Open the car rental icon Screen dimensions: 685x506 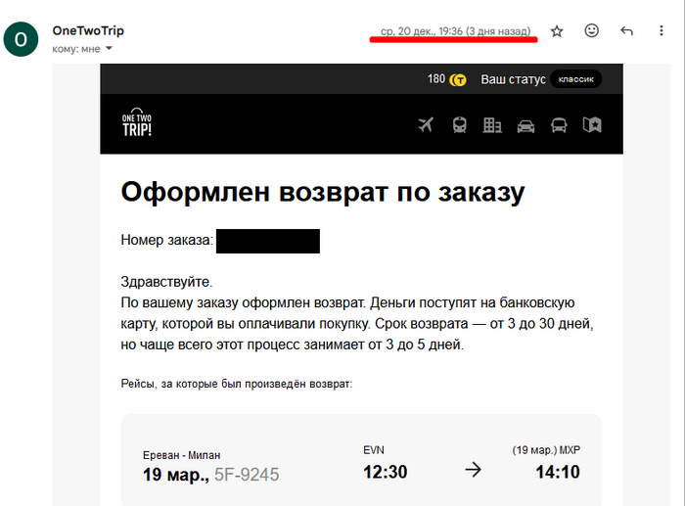coord(525,126)
